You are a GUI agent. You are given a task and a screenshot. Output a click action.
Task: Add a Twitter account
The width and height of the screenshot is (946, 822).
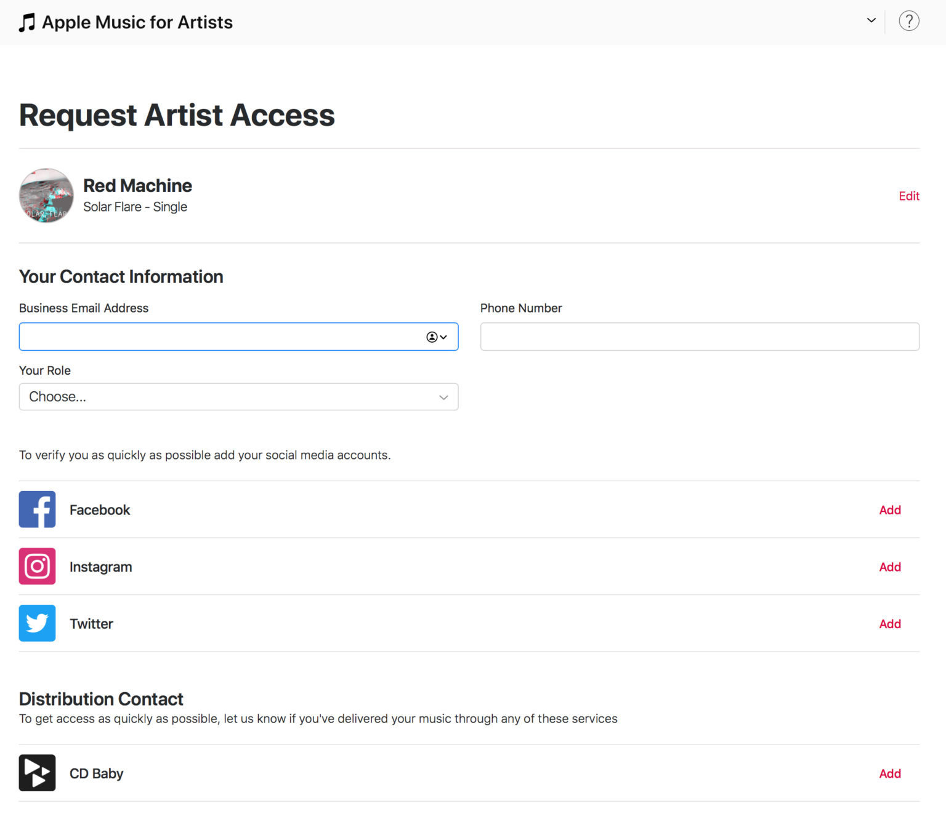889,623
